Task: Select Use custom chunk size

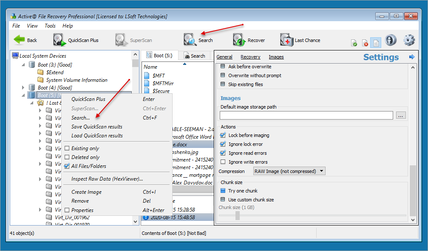Action: pos(223,200)
